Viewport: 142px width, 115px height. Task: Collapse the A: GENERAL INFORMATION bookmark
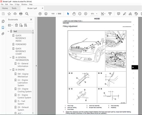coord(10,57)
